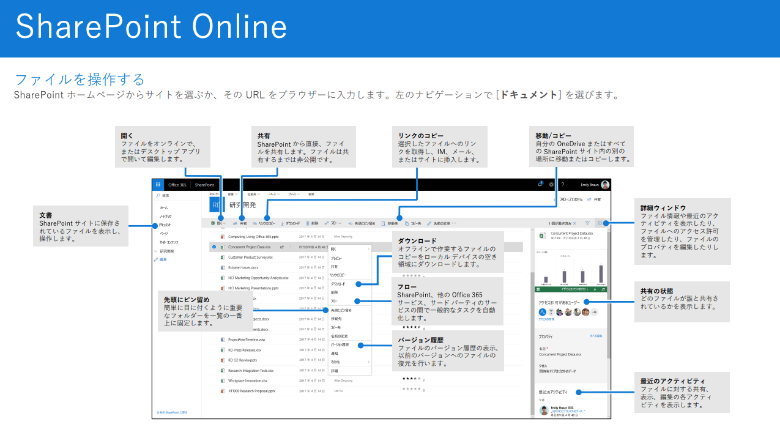Click 先頭にピン留め in the command bar
Screen dimensions: 780x438
[x=362, y=223]
